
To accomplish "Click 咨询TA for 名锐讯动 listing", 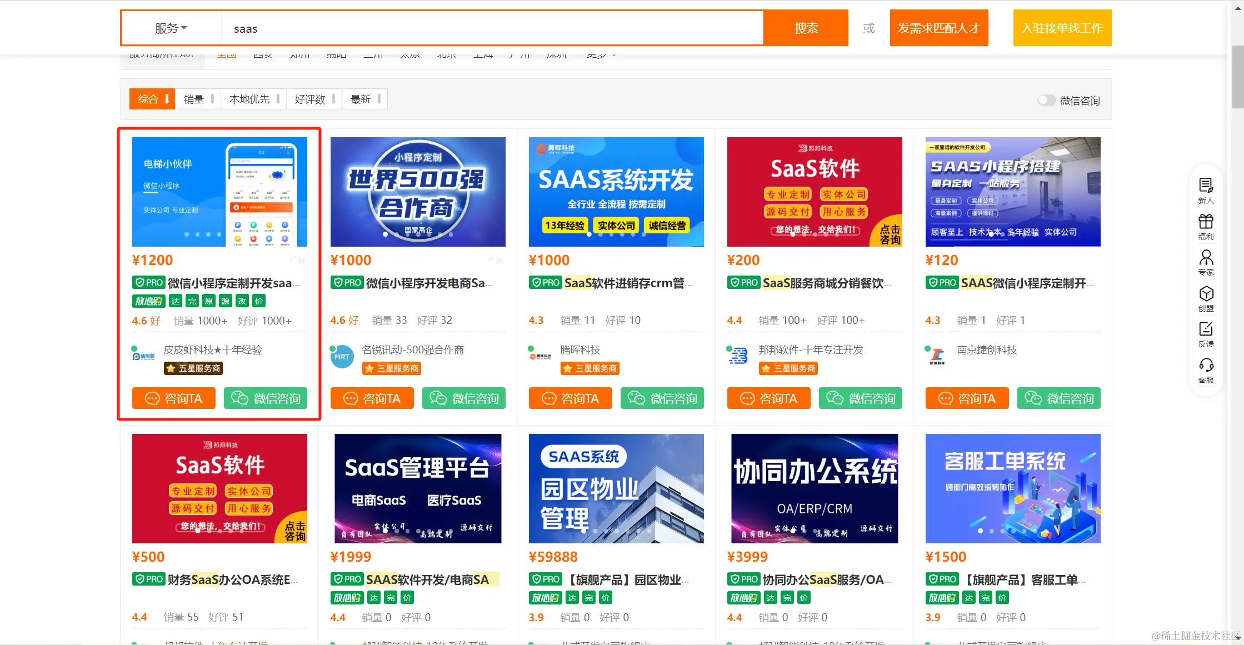I will [x=372, y=398].
